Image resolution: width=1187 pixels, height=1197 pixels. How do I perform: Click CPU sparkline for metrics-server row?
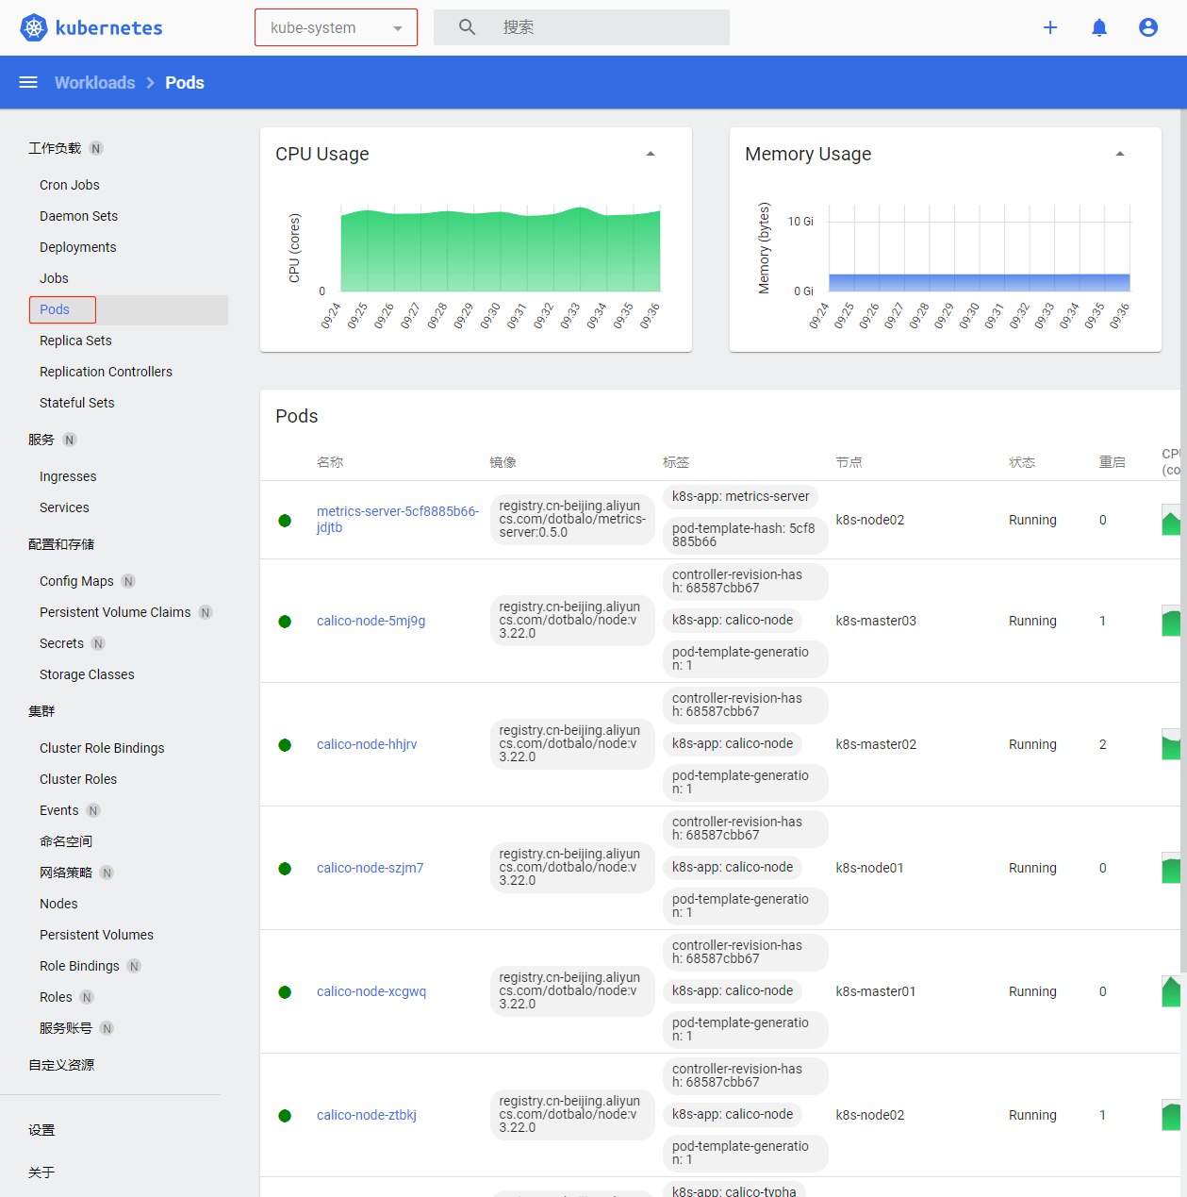1171,520
